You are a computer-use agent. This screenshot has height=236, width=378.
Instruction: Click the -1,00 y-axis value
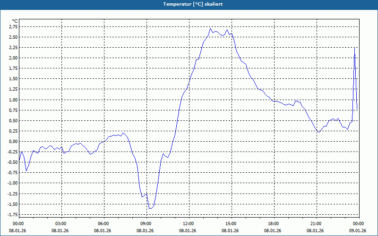[13, 183]
